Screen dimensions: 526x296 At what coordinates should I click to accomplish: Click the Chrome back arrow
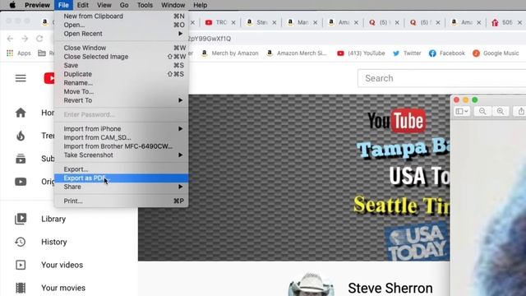click(10, 39)
